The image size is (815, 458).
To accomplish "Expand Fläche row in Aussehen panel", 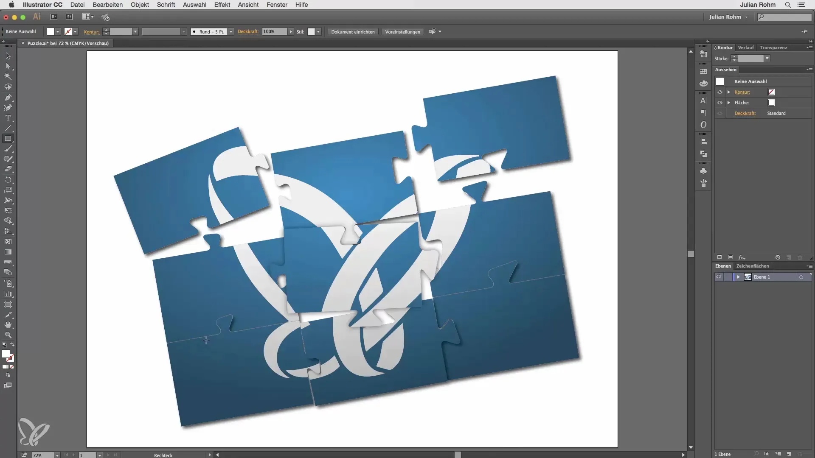I will (x=729, y=103).
